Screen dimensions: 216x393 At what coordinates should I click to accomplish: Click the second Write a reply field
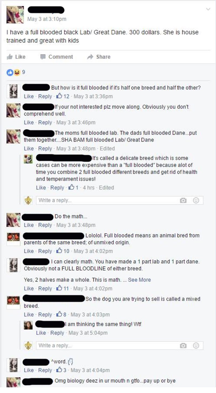[120, 346]
